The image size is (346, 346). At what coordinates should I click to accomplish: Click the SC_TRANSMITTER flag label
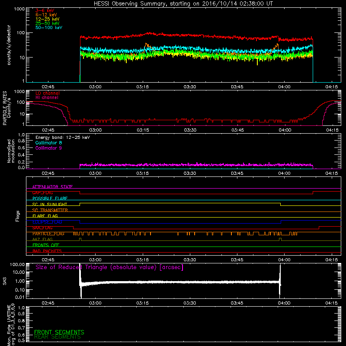(x=50, y=210)
